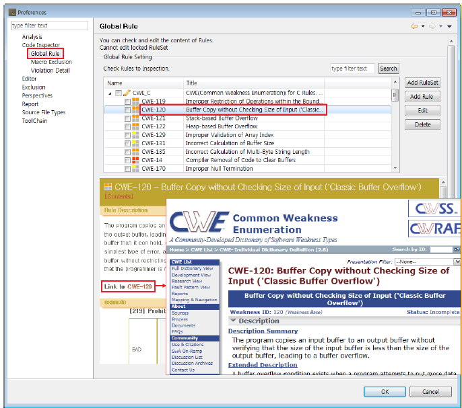Screen dimensions: 462x408
Task: Enable the CWE-121 rule checkbox
Action: [127, 118]
